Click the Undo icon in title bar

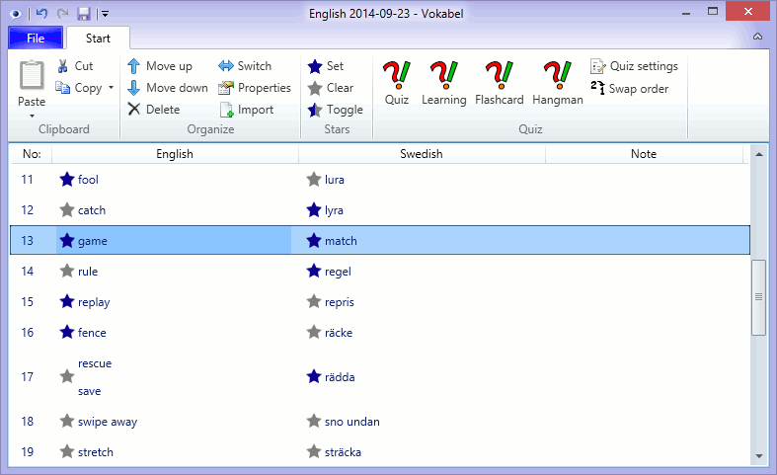tap(41, 14)
